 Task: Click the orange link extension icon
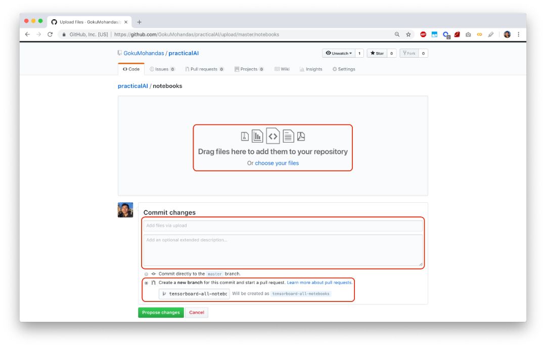(x=479, y=34)
